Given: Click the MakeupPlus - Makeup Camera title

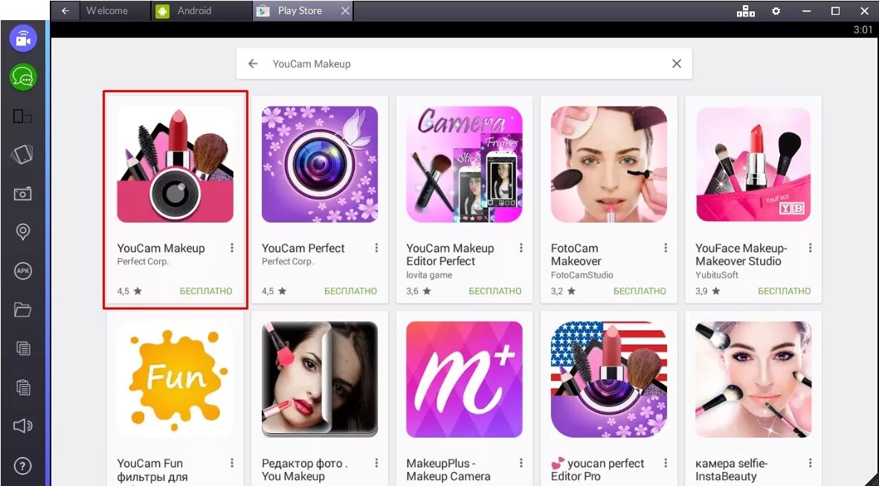Looking at the screenshot, I should pyautogui.click(x=448, y=470).
